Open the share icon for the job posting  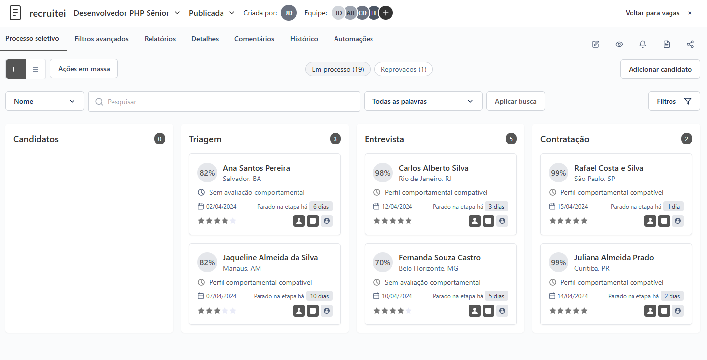coord(690,44)
